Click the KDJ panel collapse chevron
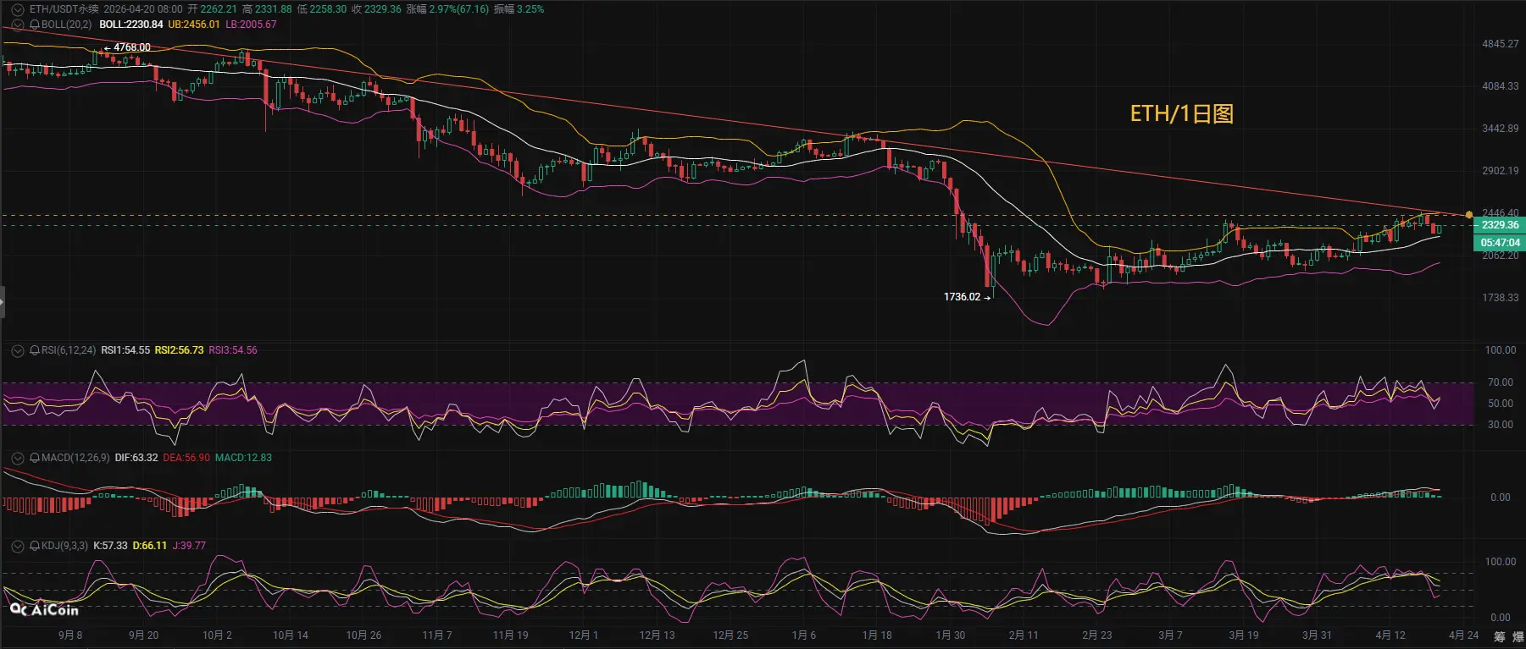The image size is (1526, 649). coord(17,546)
